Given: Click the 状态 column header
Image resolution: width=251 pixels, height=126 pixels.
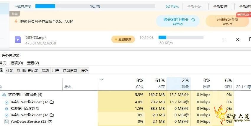Looking at the screenshot, I should [80, 84].
